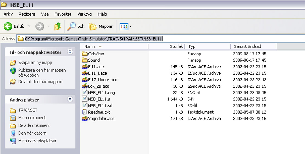Select the Lok_2B.ace archive icon

coord(85,86)
